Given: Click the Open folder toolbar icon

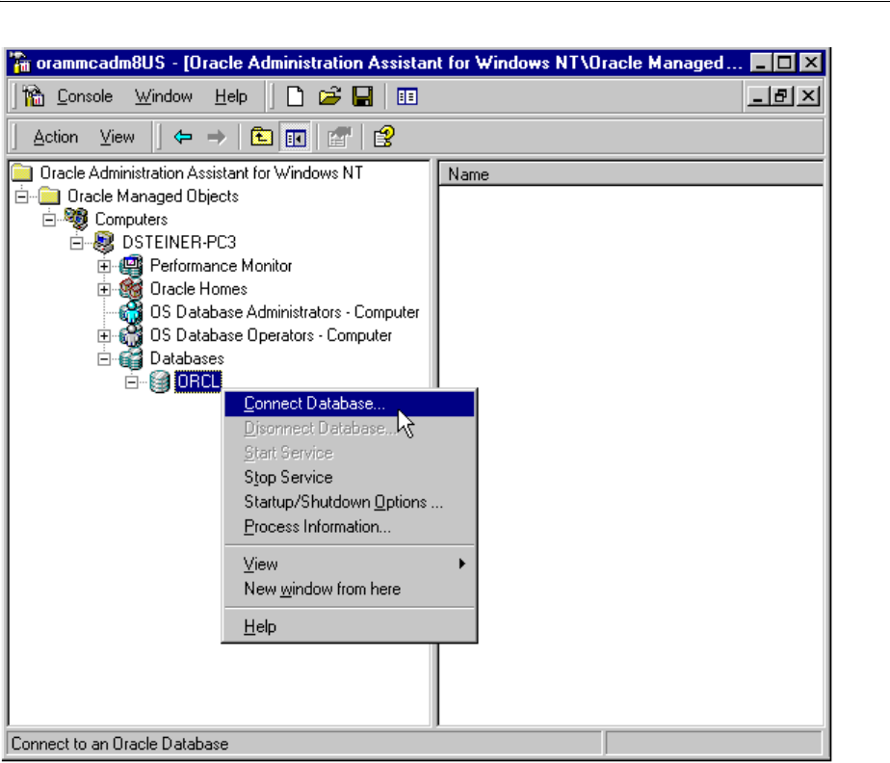Looking at the screenshot, I should coord(329,96).
